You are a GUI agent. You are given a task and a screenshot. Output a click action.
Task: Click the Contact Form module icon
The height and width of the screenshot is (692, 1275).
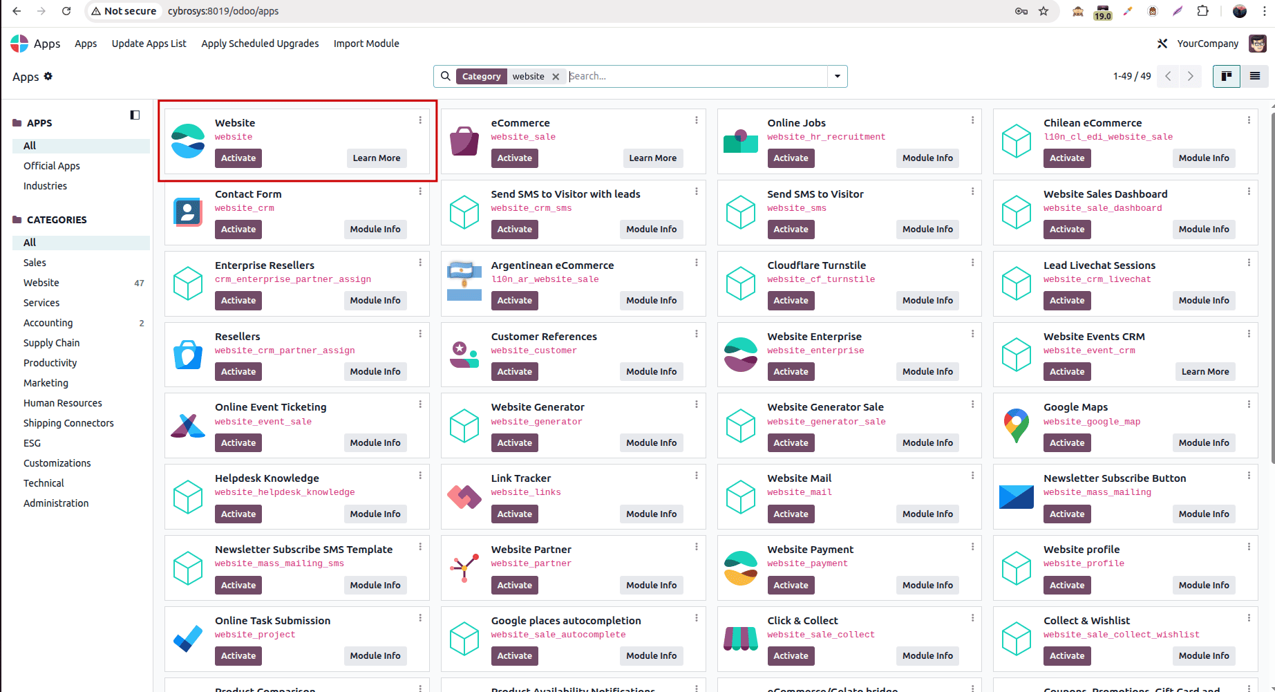(188, 212)
